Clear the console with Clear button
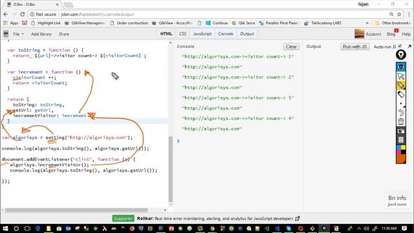This screenshot has width=414, height=233. [x=291, y=47]
